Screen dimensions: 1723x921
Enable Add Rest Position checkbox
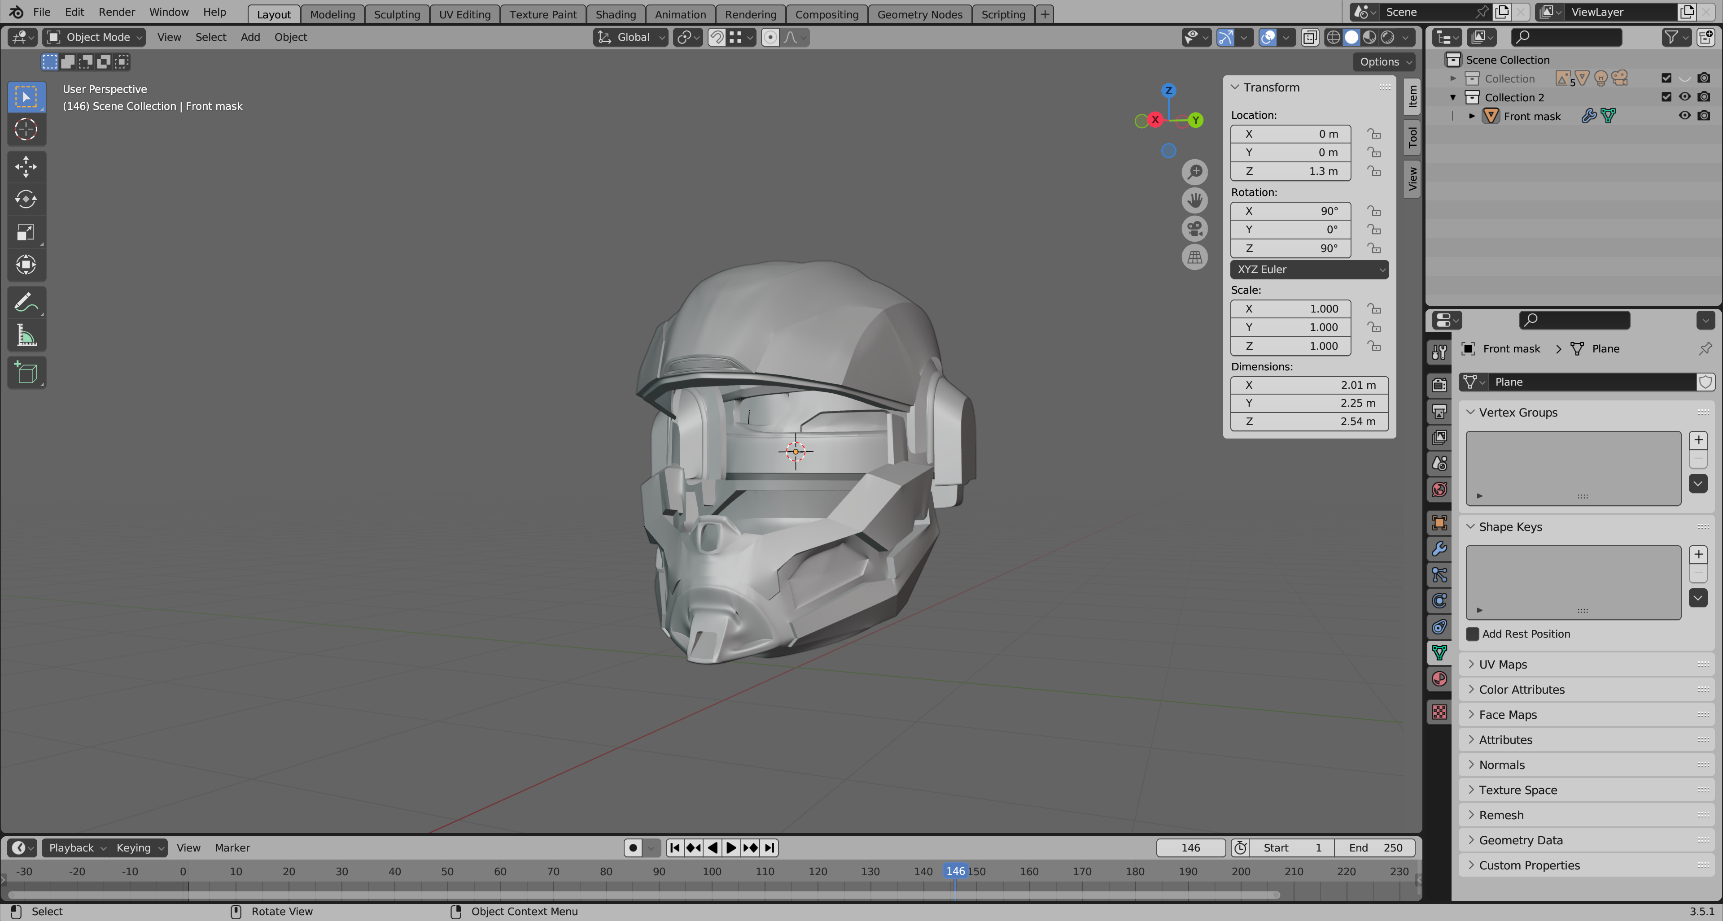click(x=1473, y=634)
